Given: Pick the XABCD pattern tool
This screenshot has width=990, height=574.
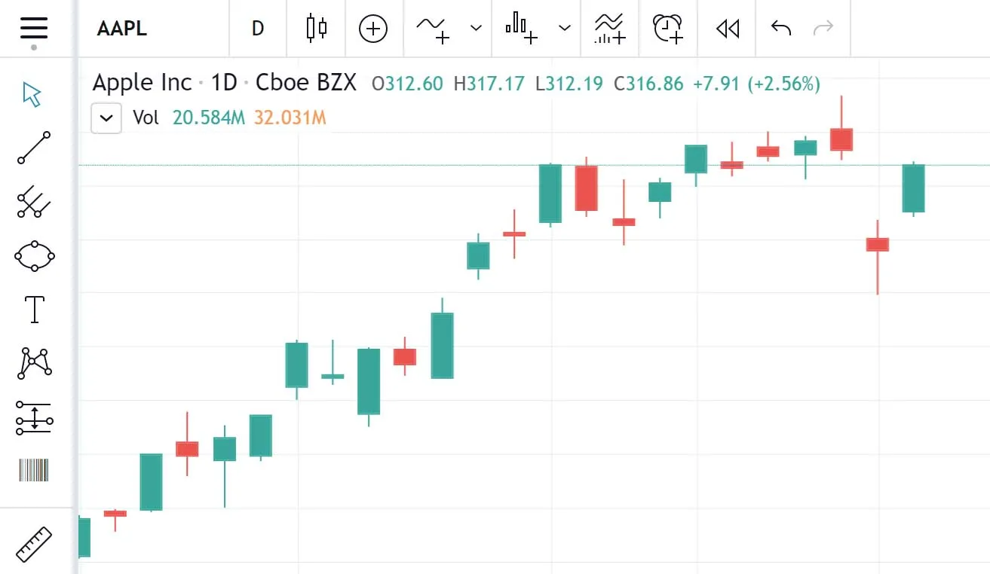Looking at the screenshot, I should tap(34, 363).
